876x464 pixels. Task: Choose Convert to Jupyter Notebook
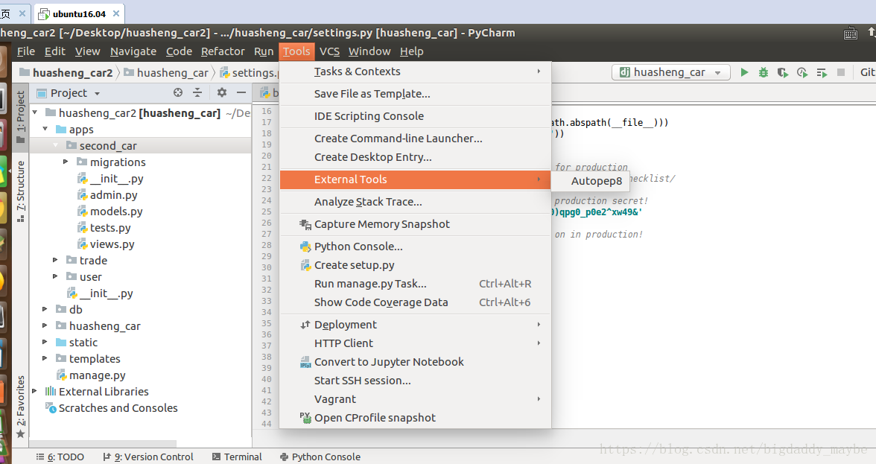pyautogui.click(x=415, y=362)
